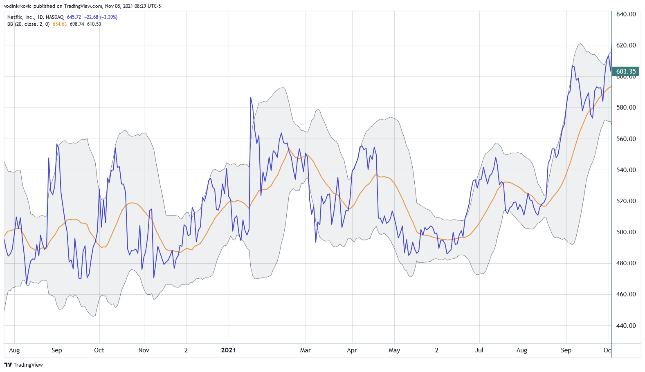Select the Mar label on the time axis
This screenshot has width=645, height=372.
305,350
